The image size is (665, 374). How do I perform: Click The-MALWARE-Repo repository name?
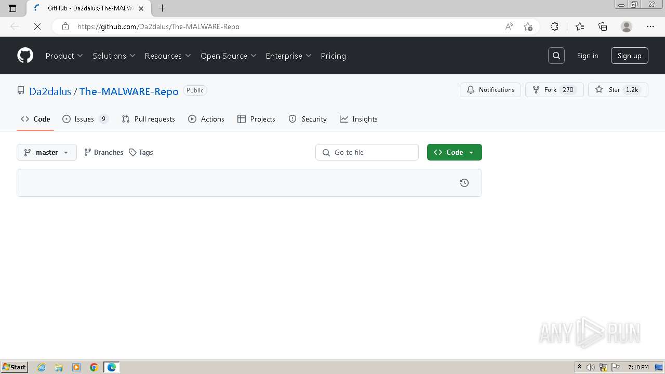point(129,91)
